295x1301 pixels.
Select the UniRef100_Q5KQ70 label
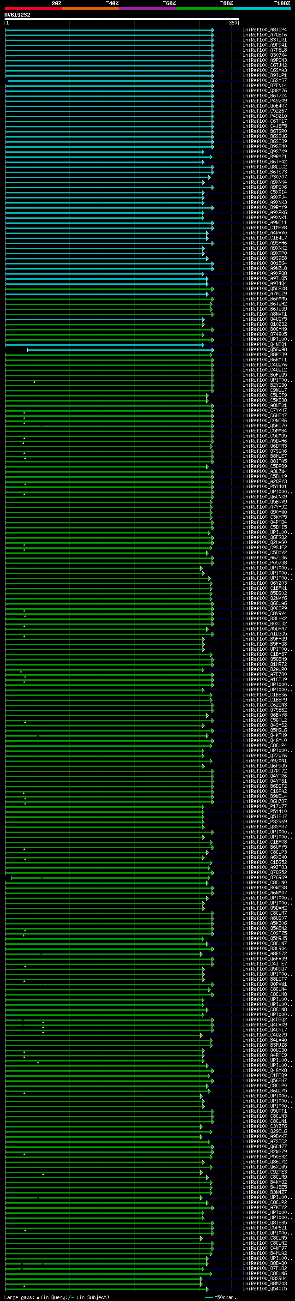265,426
